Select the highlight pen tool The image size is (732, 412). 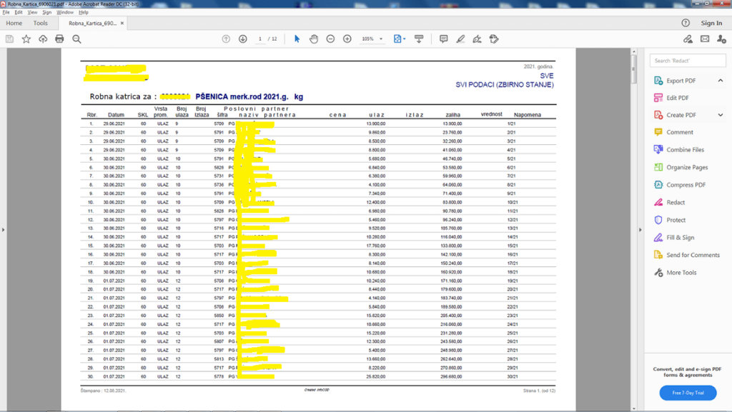(x=460, y=39)
